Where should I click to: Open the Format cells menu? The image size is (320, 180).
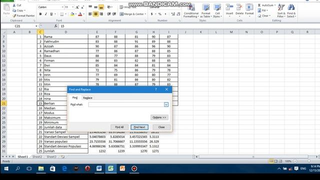point(249,10)
